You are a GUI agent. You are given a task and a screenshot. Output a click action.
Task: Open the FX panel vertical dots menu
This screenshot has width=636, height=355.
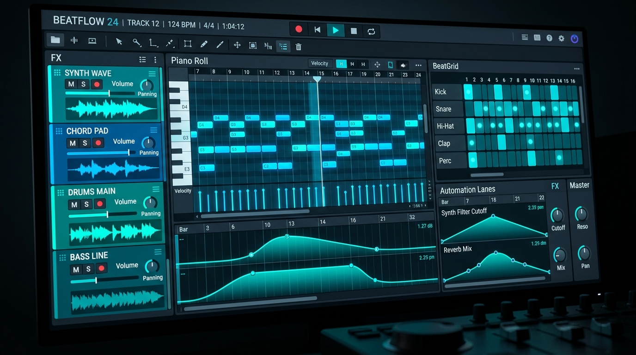(155, 60)
